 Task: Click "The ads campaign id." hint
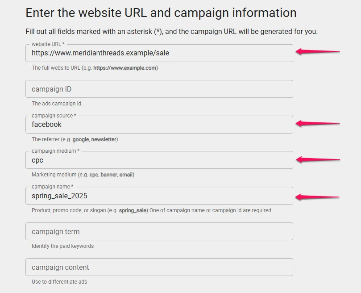(x=57, y=104)
